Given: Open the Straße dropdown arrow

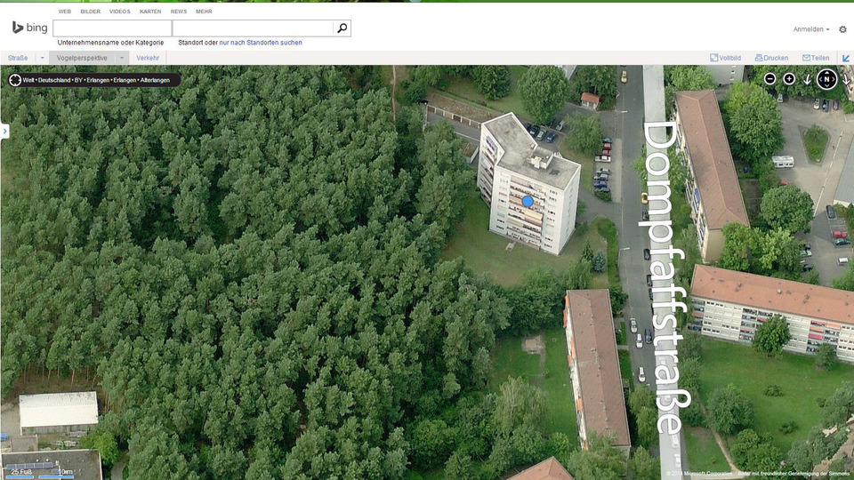Looking at the screenshot, I should [41, 58].
